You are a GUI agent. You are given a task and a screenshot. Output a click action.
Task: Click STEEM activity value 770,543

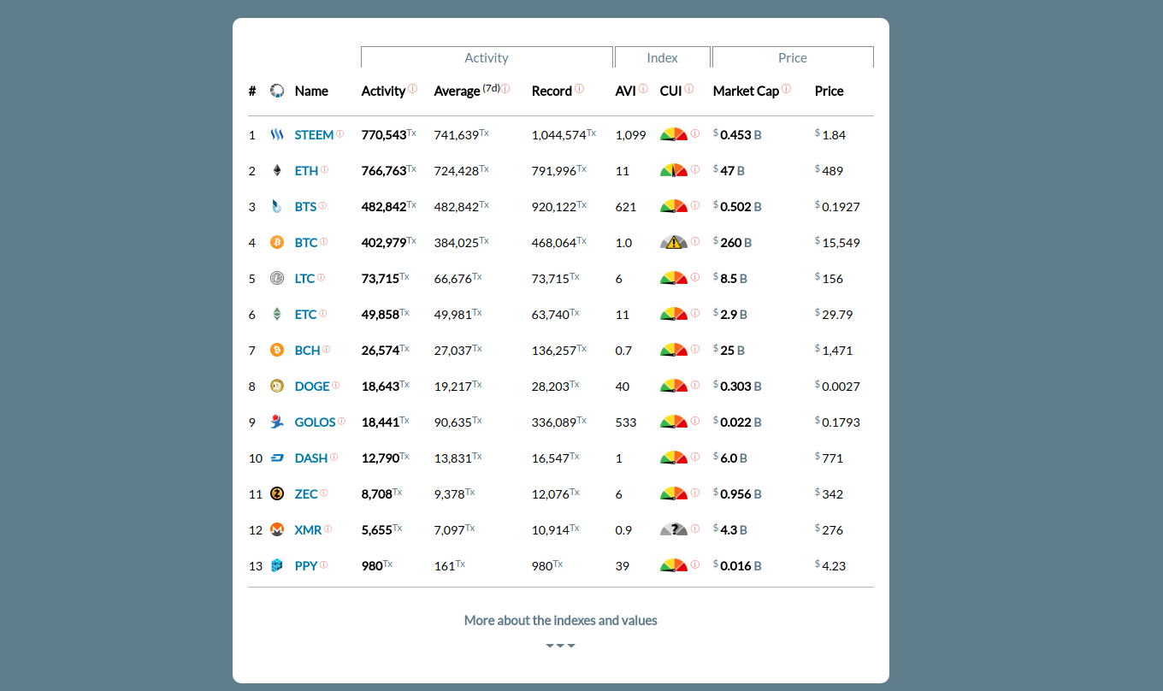pos(384,135)
